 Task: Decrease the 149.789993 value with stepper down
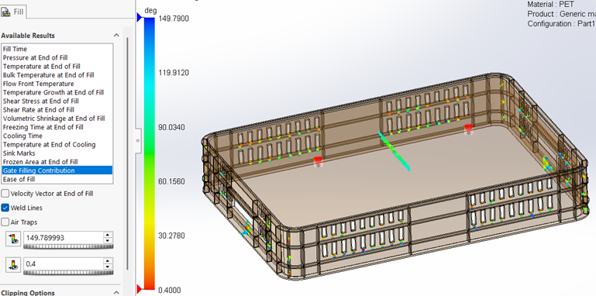point(108,241)
